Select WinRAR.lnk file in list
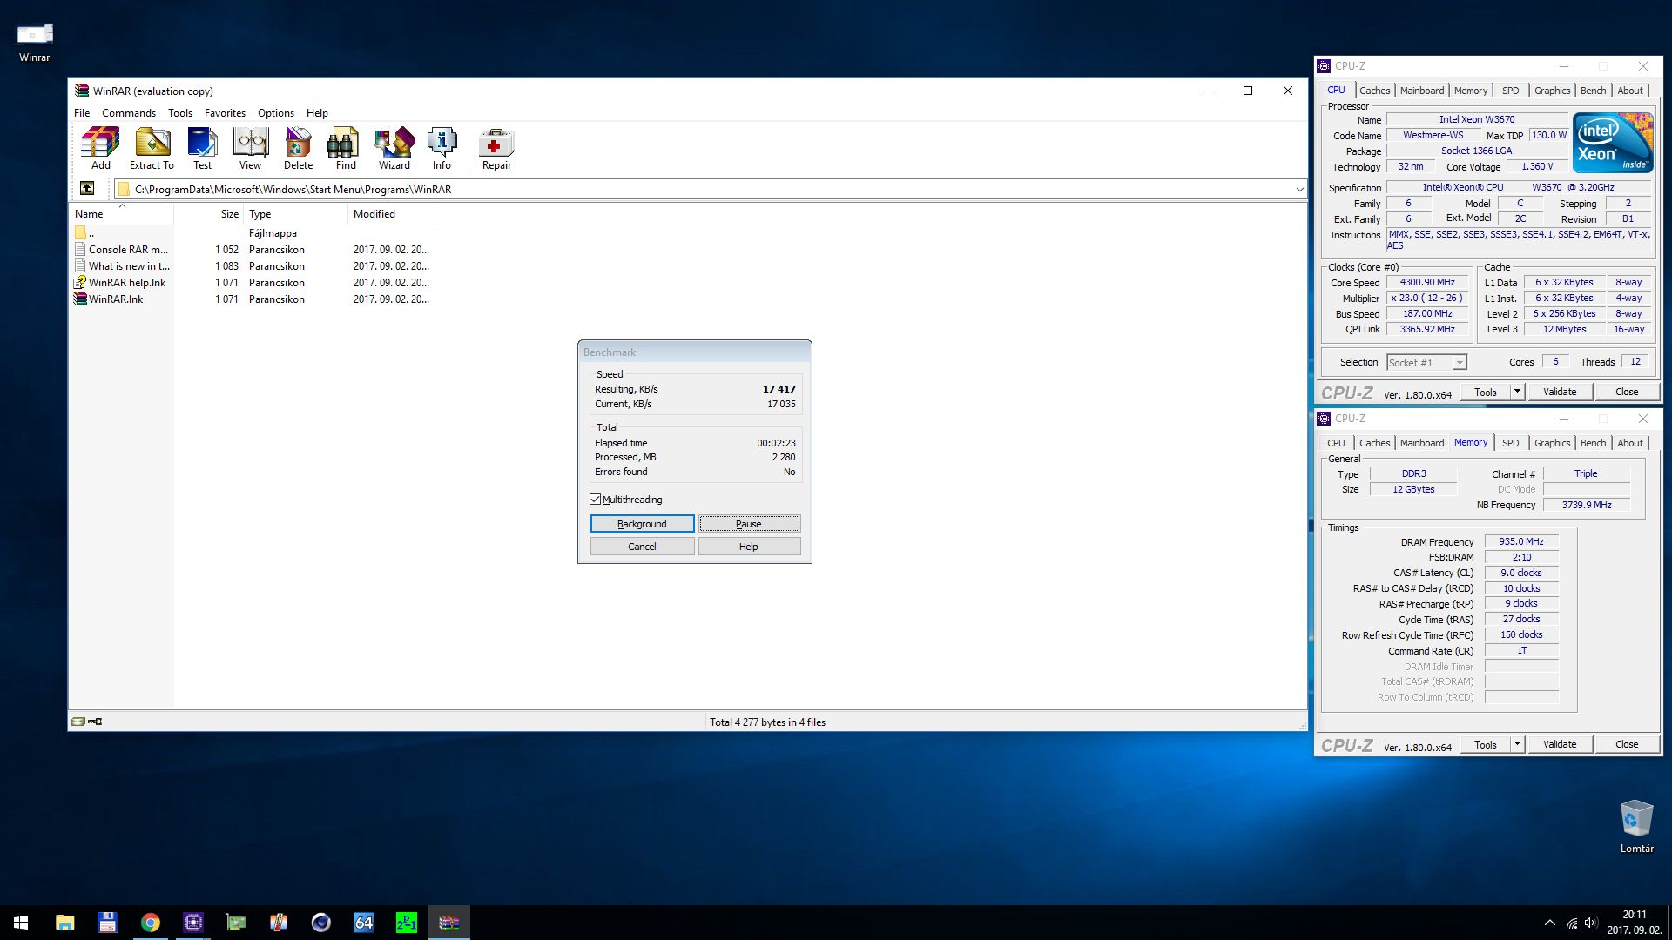1672x940 pixels. click(x=116, y=299)
